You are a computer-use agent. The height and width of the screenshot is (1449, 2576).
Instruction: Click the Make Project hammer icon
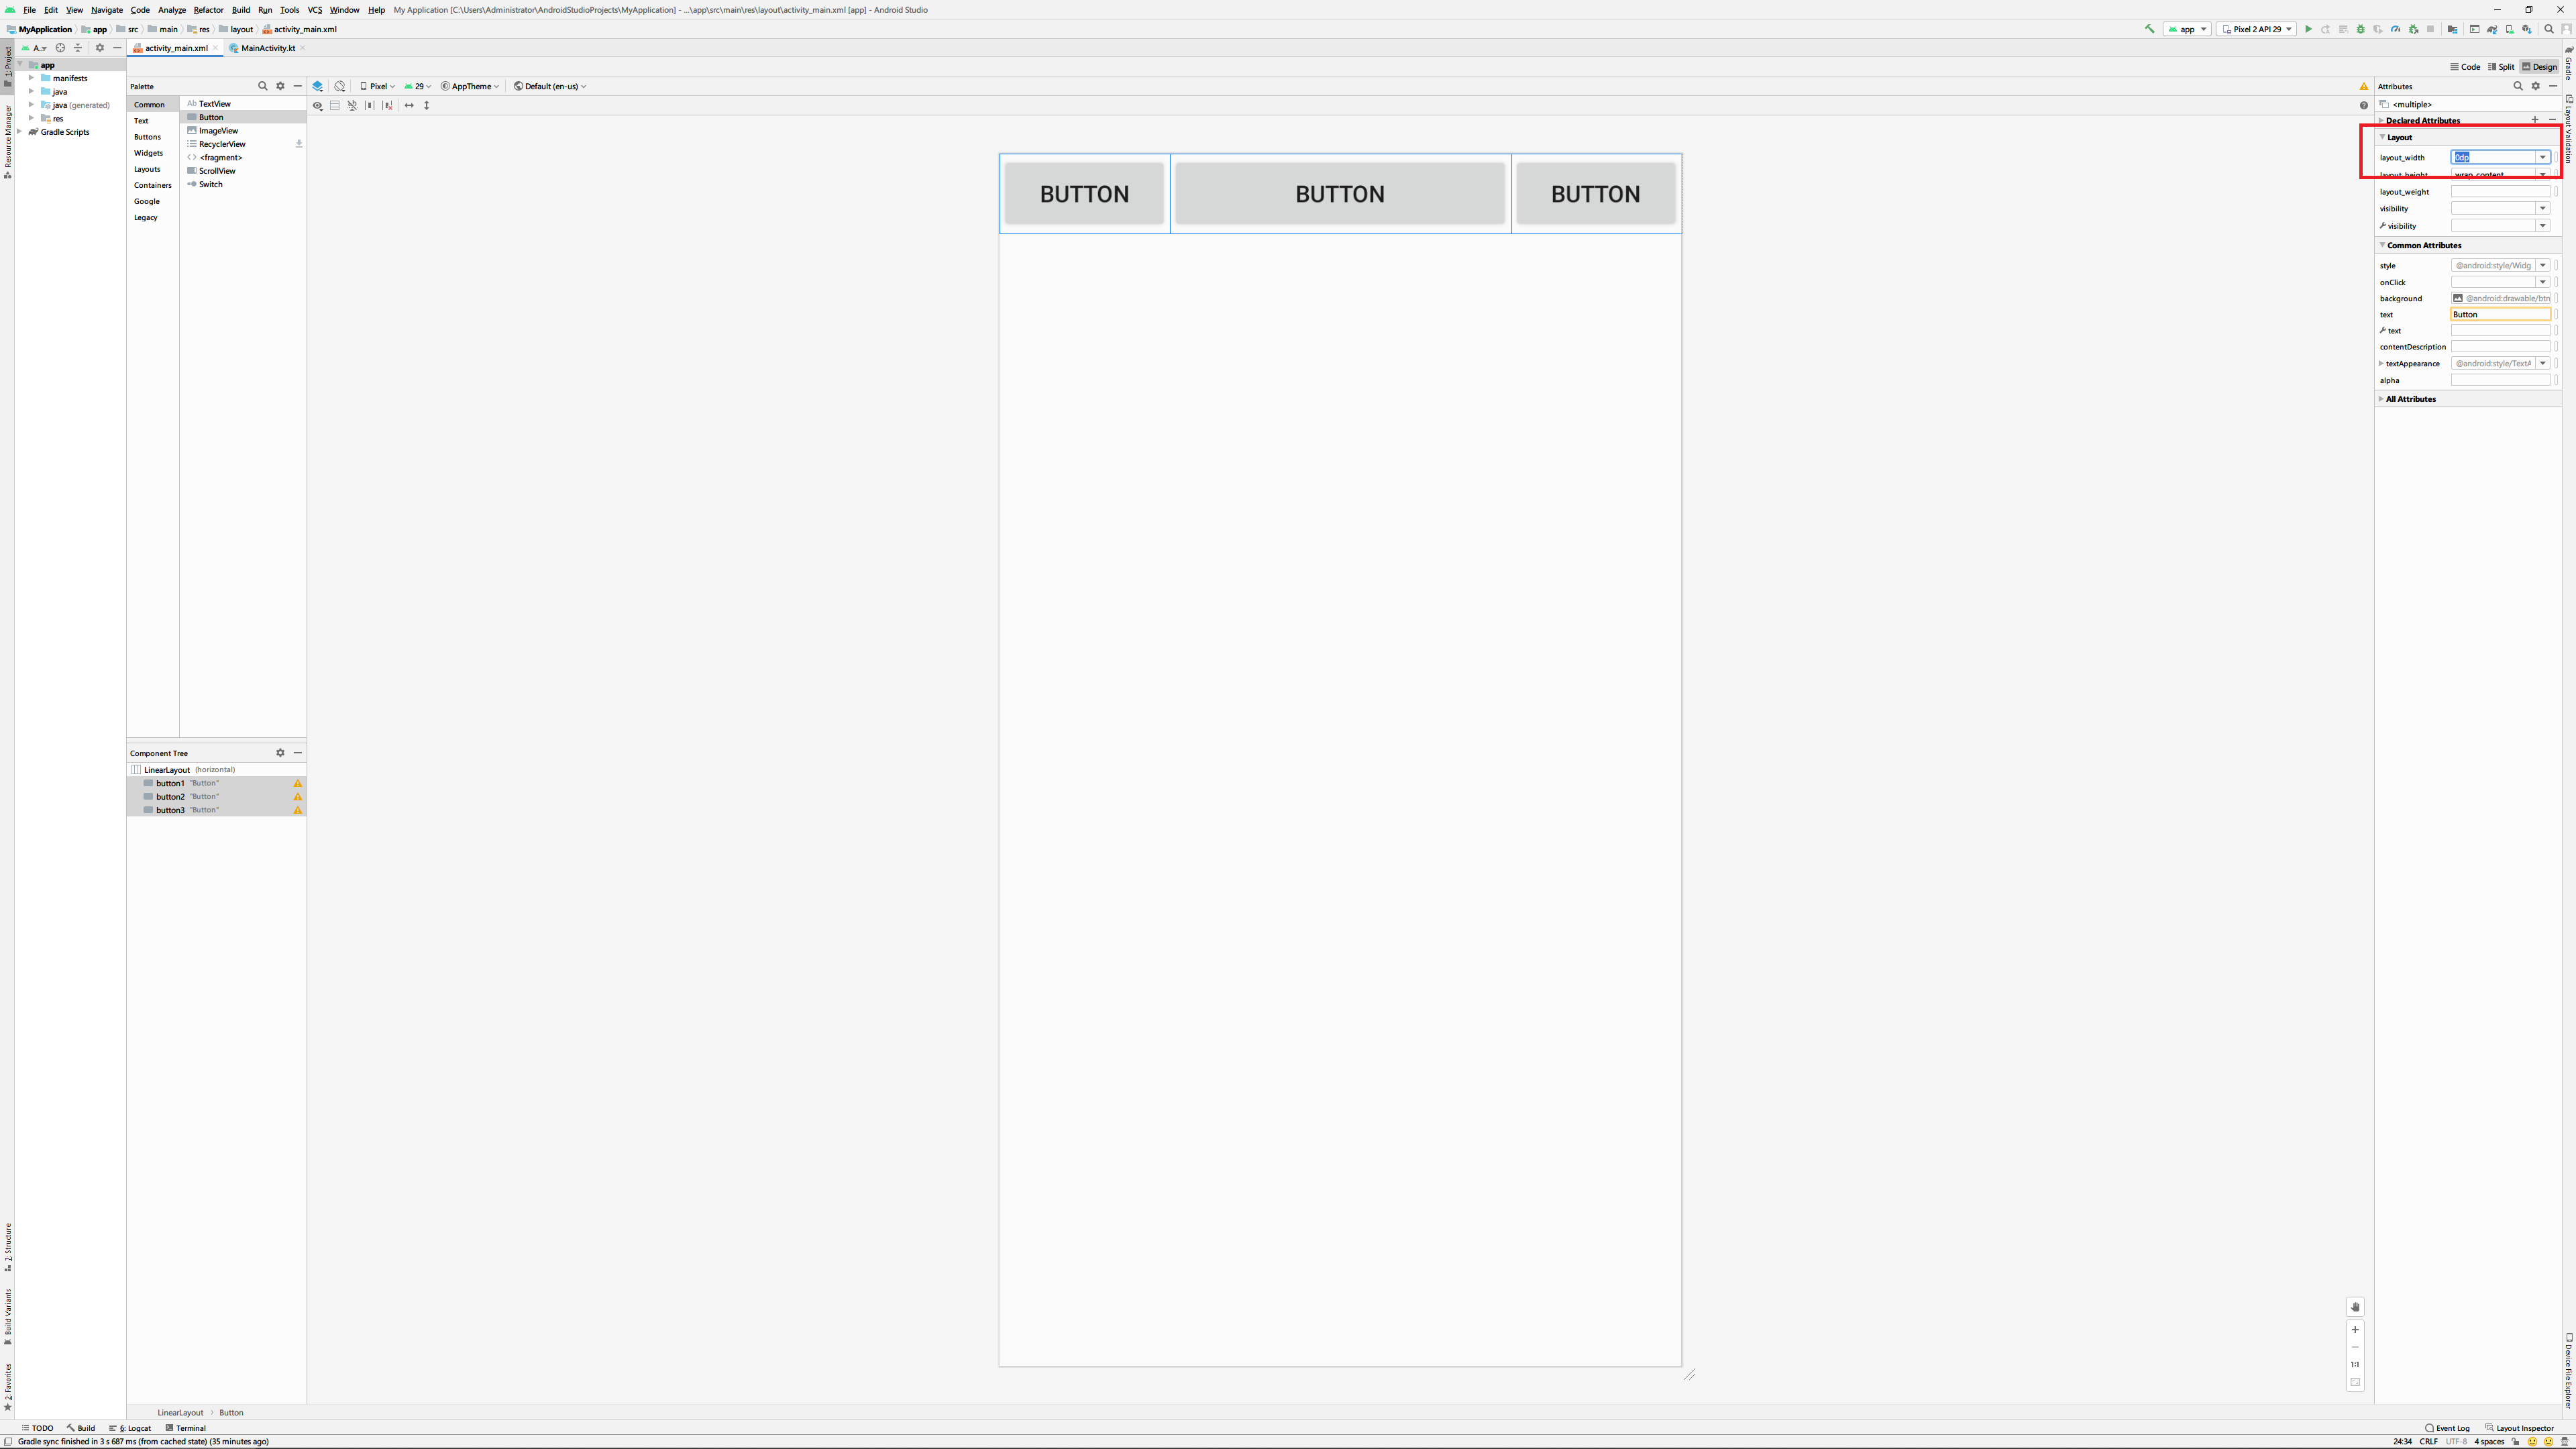pyautogui.click(x=2150, y=29)
